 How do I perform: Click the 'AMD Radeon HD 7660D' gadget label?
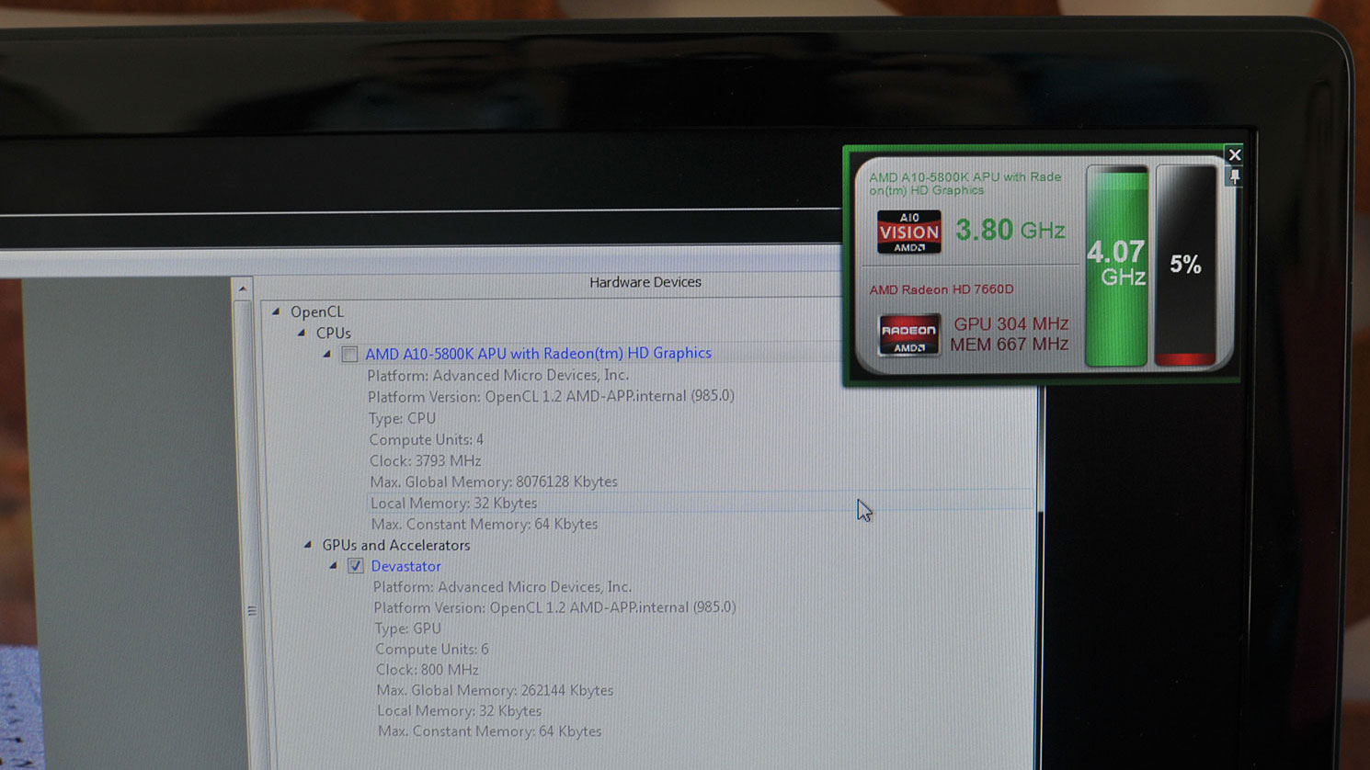941,289
